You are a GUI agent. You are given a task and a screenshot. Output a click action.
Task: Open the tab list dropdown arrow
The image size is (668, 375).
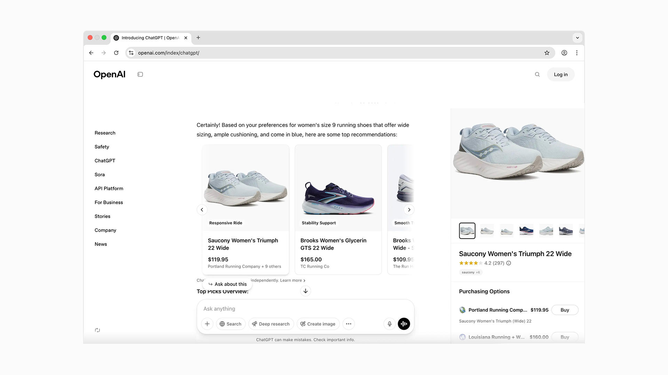coord(577,38)
